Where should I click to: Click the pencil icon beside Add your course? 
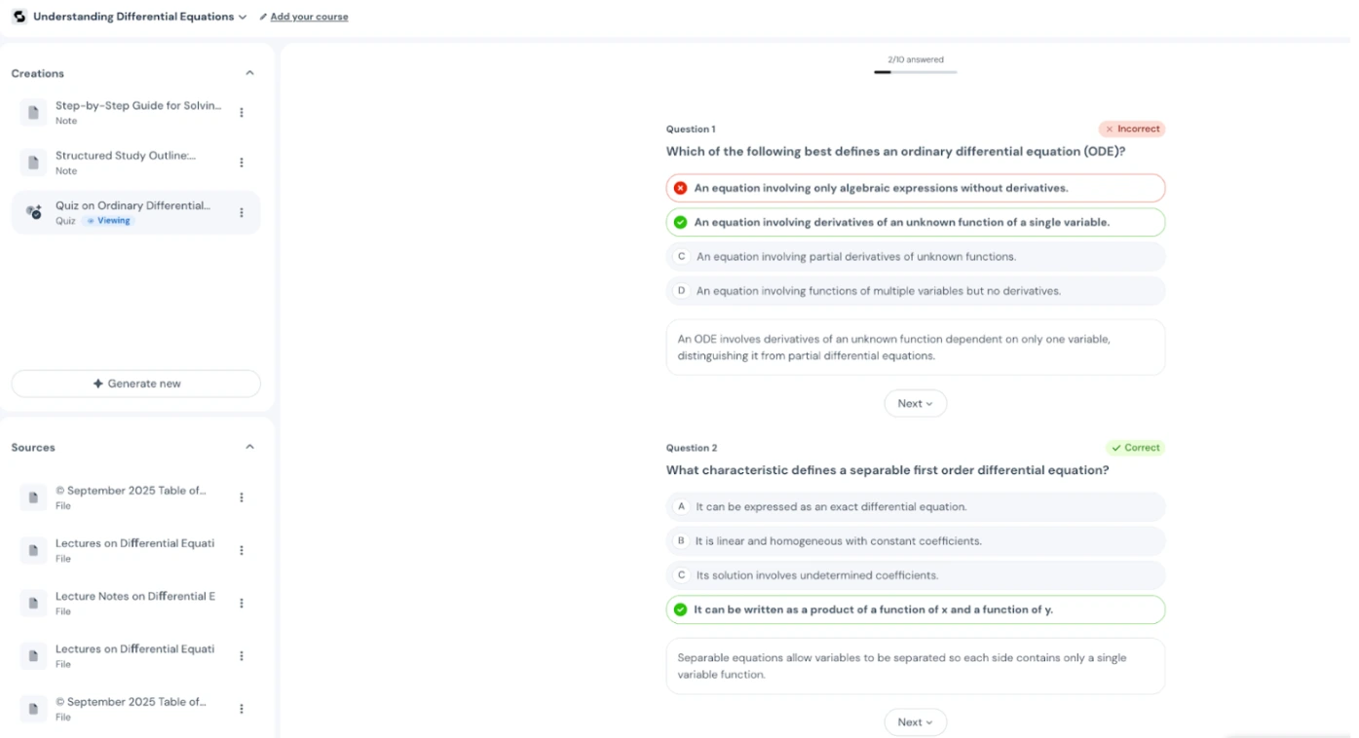pyautogui.click(x=263, y=17)
